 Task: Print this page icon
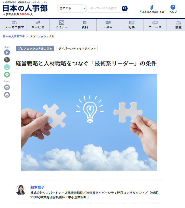[7, 95]
